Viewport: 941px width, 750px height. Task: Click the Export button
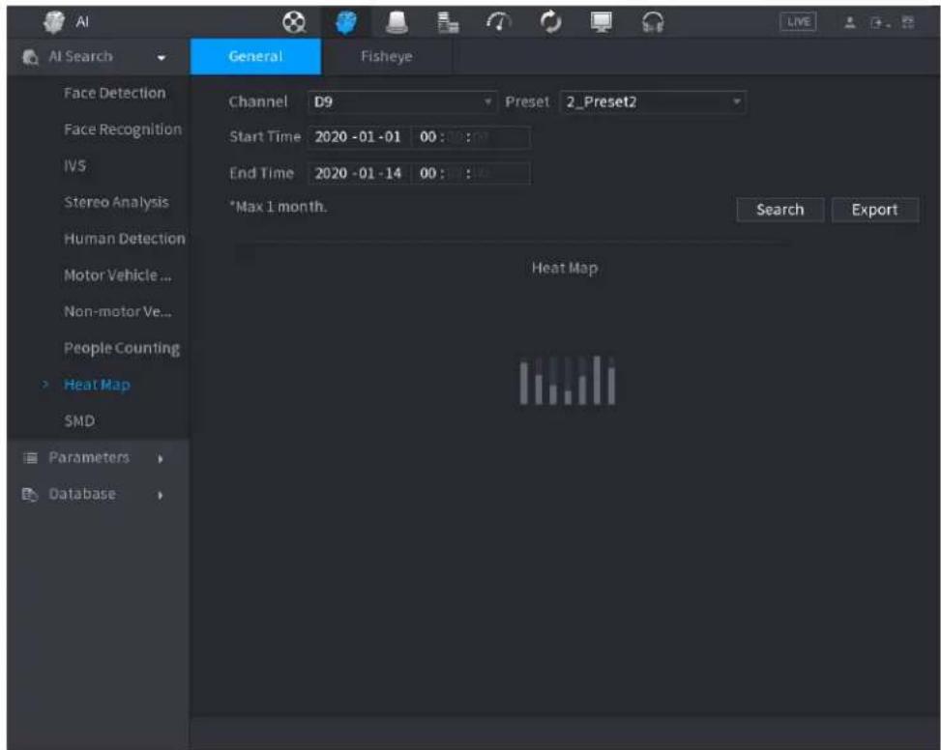[875, 210]
